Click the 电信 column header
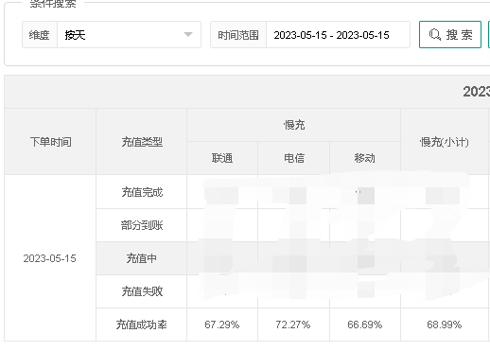490x351 pixels. coord(294,158)
